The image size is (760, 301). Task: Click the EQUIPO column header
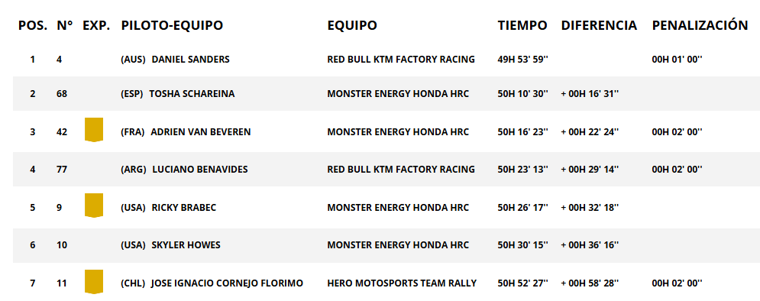click(x=352, y=26)
